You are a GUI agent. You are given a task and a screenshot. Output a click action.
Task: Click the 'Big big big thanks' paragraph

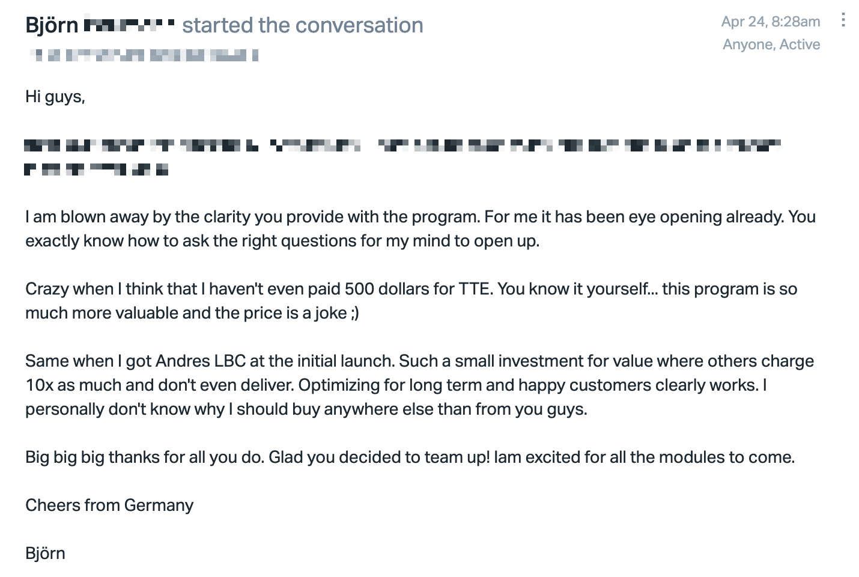[x=410, y=457]
